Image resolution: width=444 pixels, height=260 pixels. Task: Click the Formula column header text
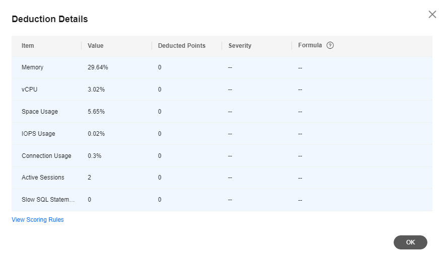click(x=310, y=45)
